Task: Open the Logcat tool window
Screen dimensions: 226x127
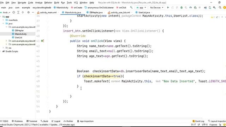Action: pos(56,121)
